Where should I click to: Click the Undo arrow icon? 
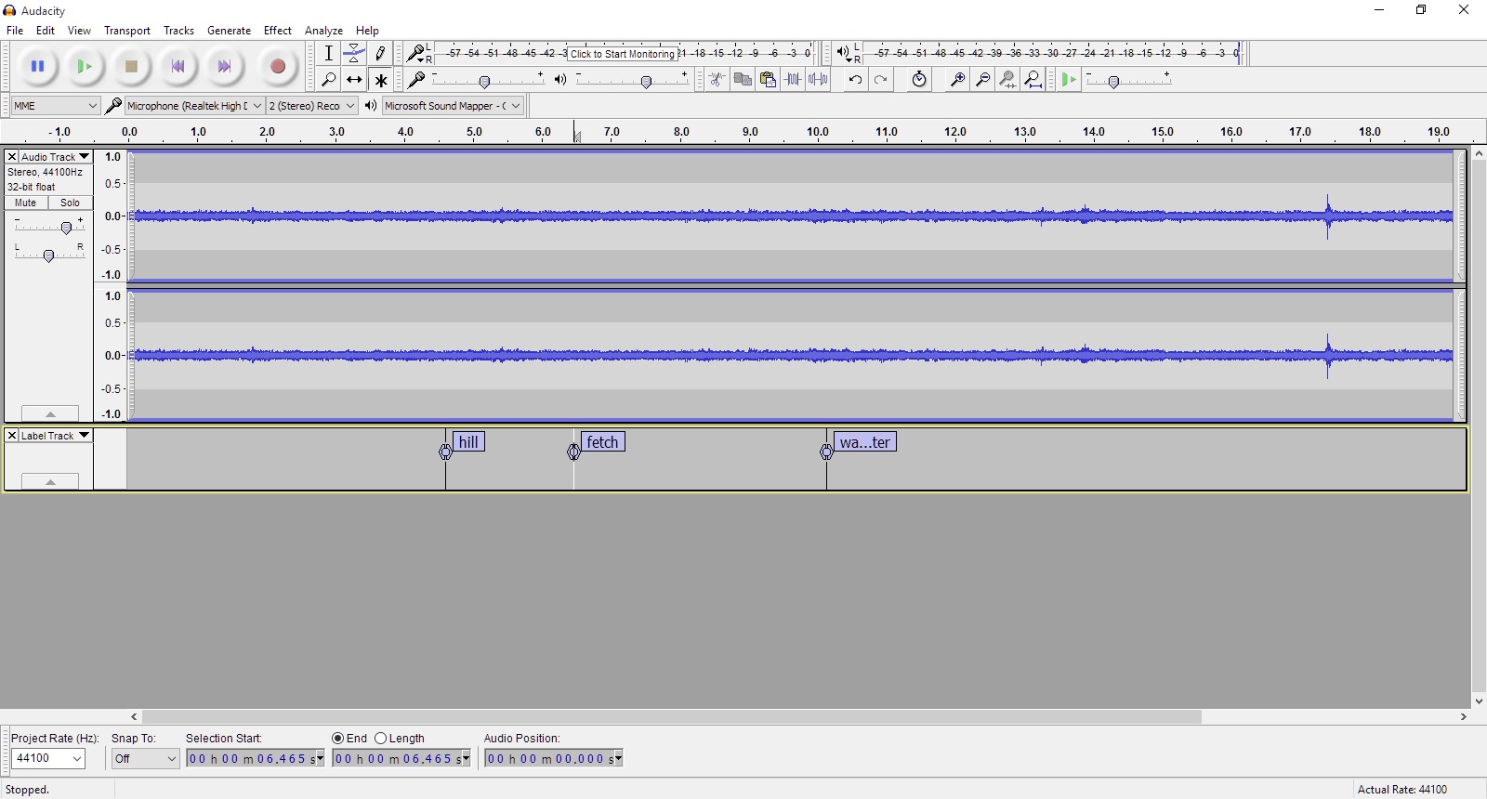click(x=855, y=80)
